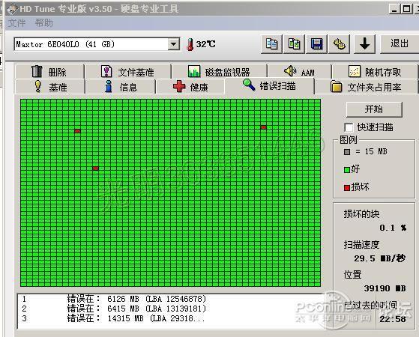Click the down arrow minimize-to-tray icon
The height and width of the screenshot is (337, 419).
[364, 44]
